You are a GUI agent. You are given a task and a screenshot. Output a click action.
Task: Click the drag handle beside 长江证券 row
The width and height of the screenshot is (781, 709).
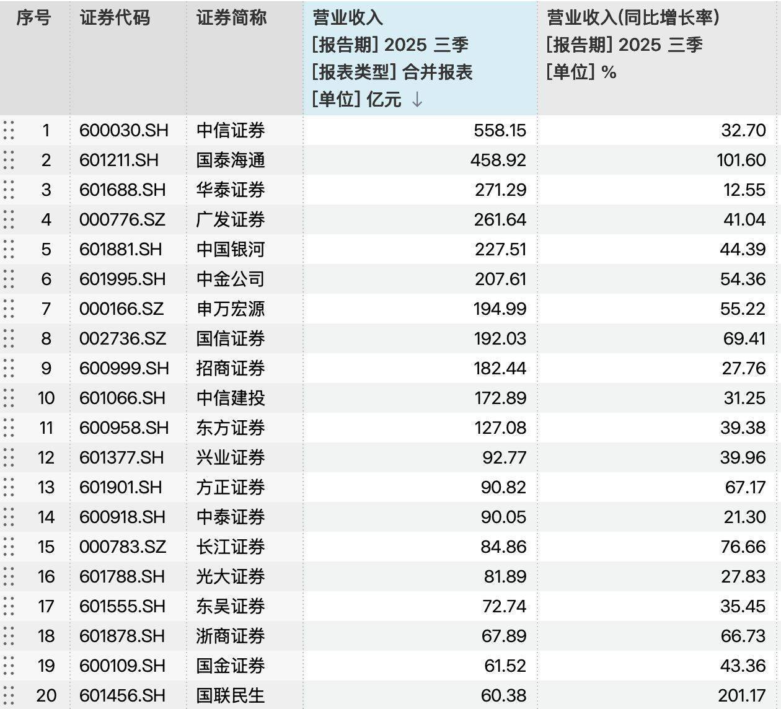coord(9,547)
